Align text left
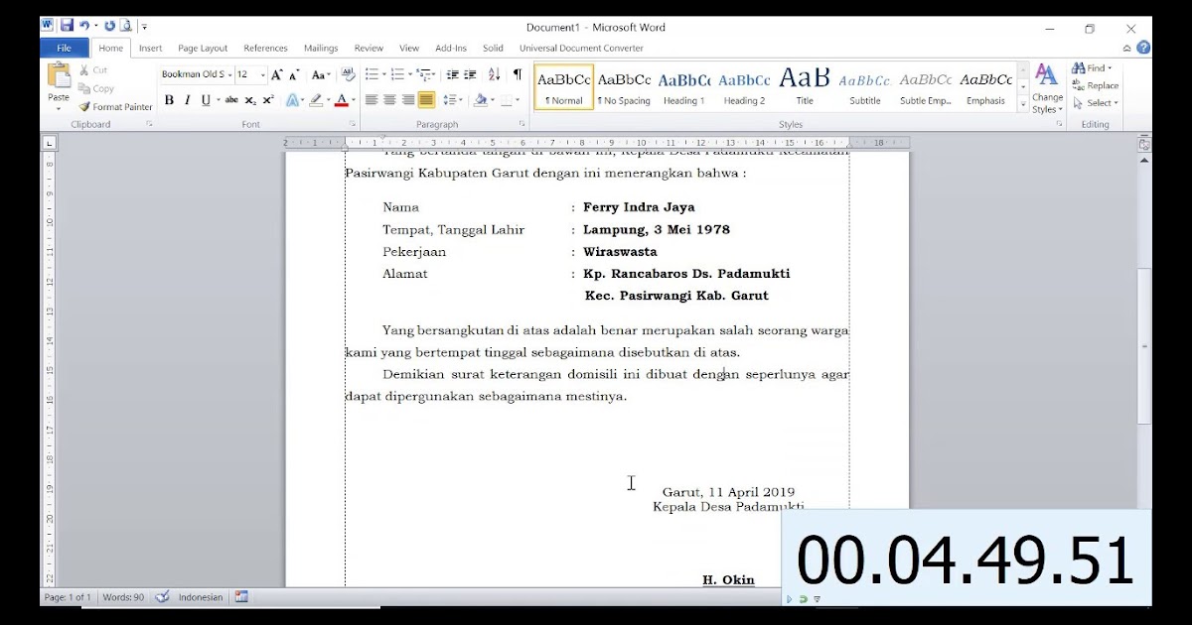The width and height of the screenshot is (1192, 625). coord(372,100)
